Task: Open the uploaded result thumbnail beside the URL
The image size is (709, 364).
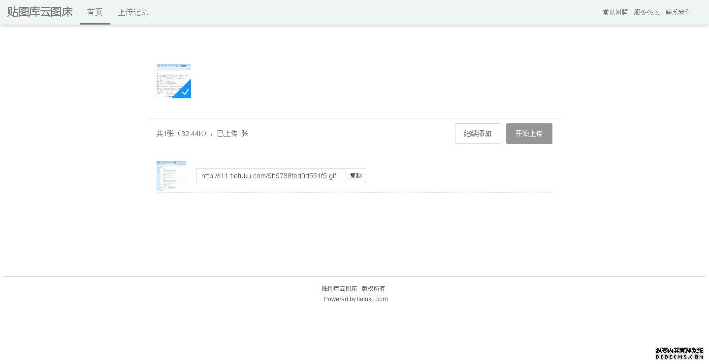Action: coord(171,175)
